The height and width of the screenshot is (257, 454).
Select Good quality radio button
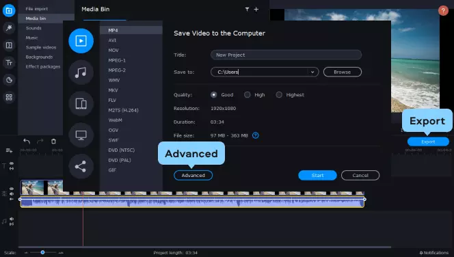(214, 94)
